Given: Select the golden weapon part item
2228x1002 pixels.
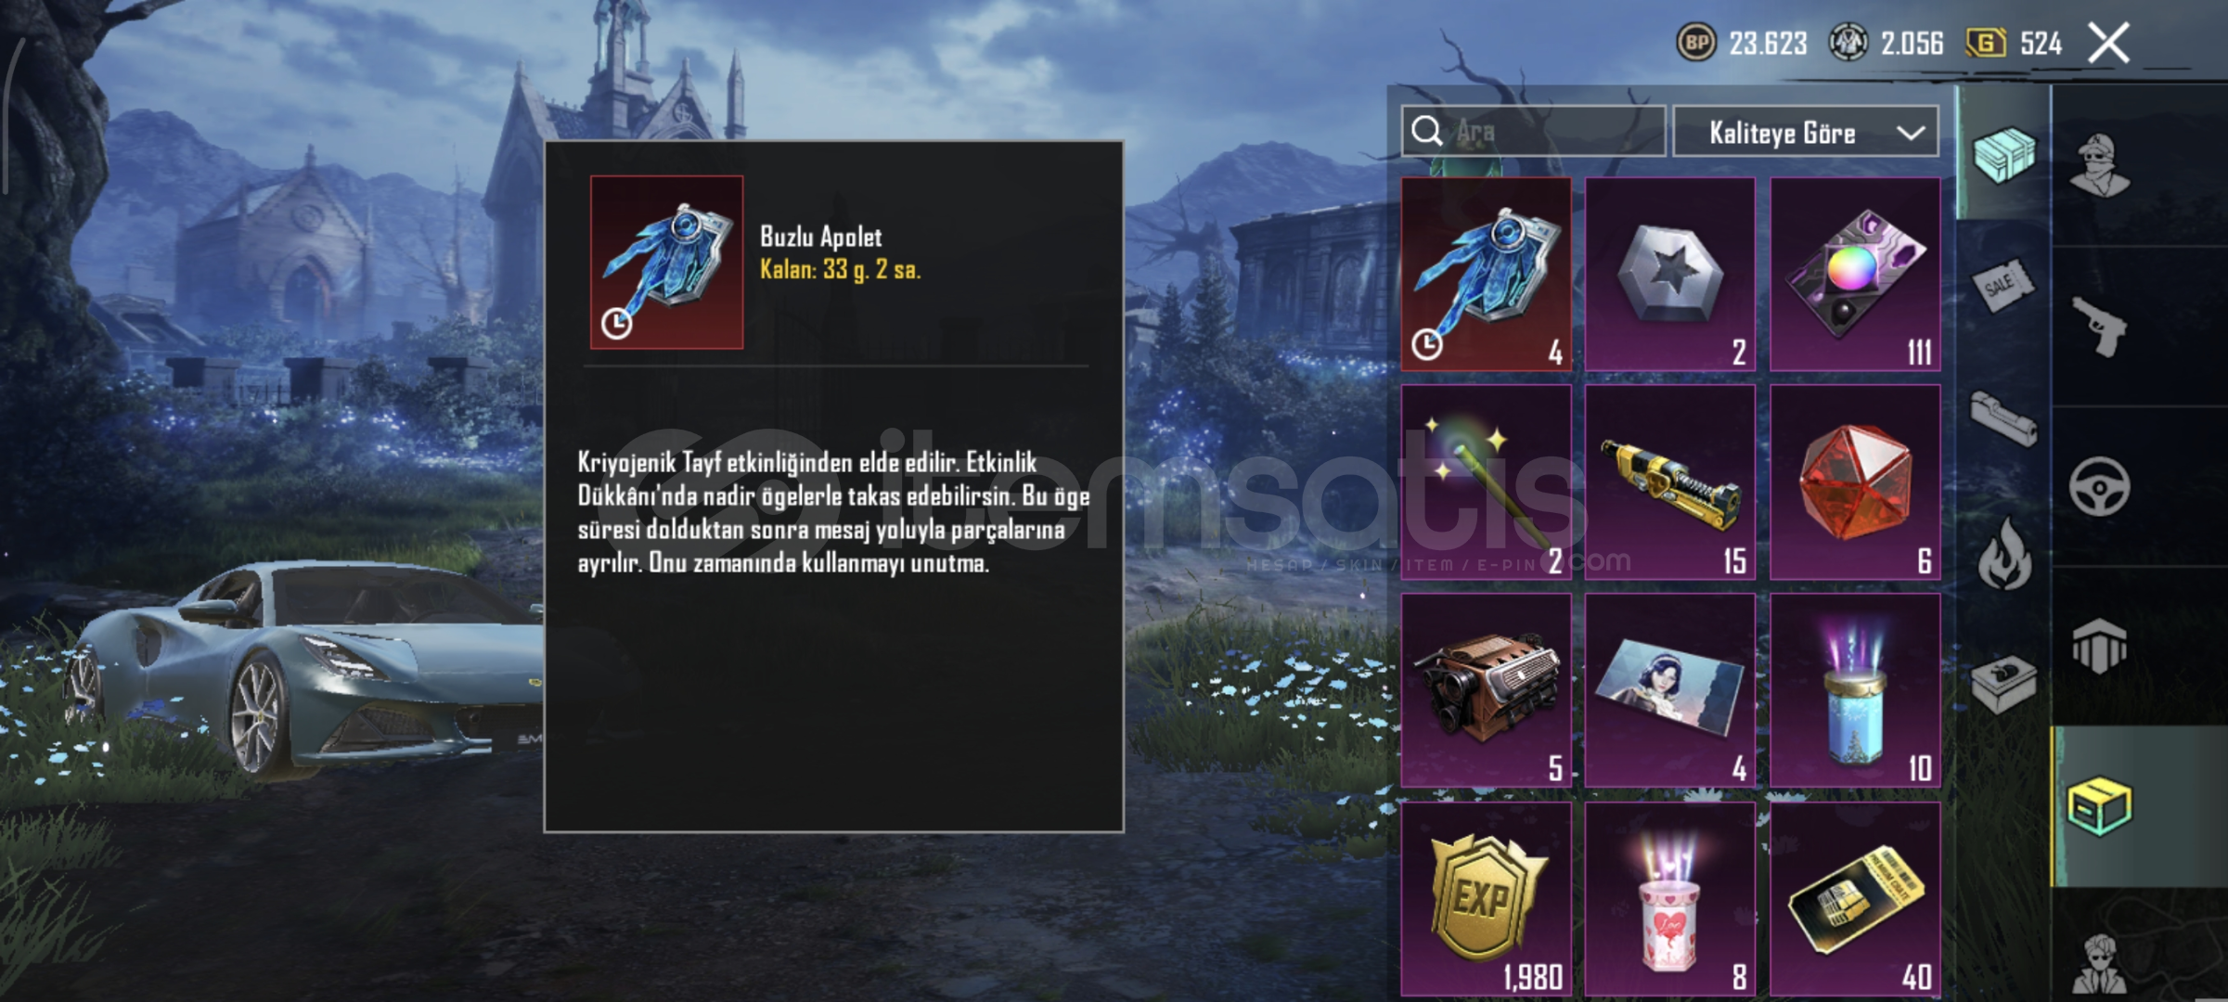Looking at the screenshot, I should point(1669,482).
